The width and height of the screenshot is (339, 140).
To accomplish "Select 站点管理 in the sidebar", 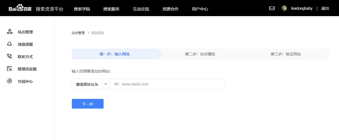I will pos(25,32).
